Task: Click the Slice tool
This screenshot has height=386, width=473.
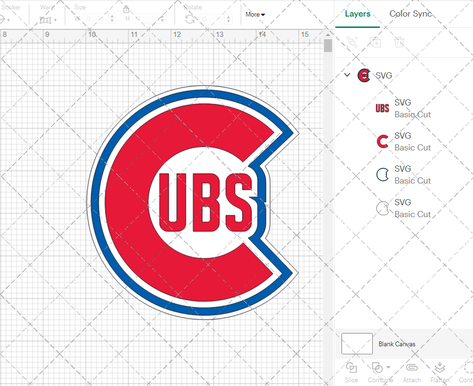Action: click(351, 372)
